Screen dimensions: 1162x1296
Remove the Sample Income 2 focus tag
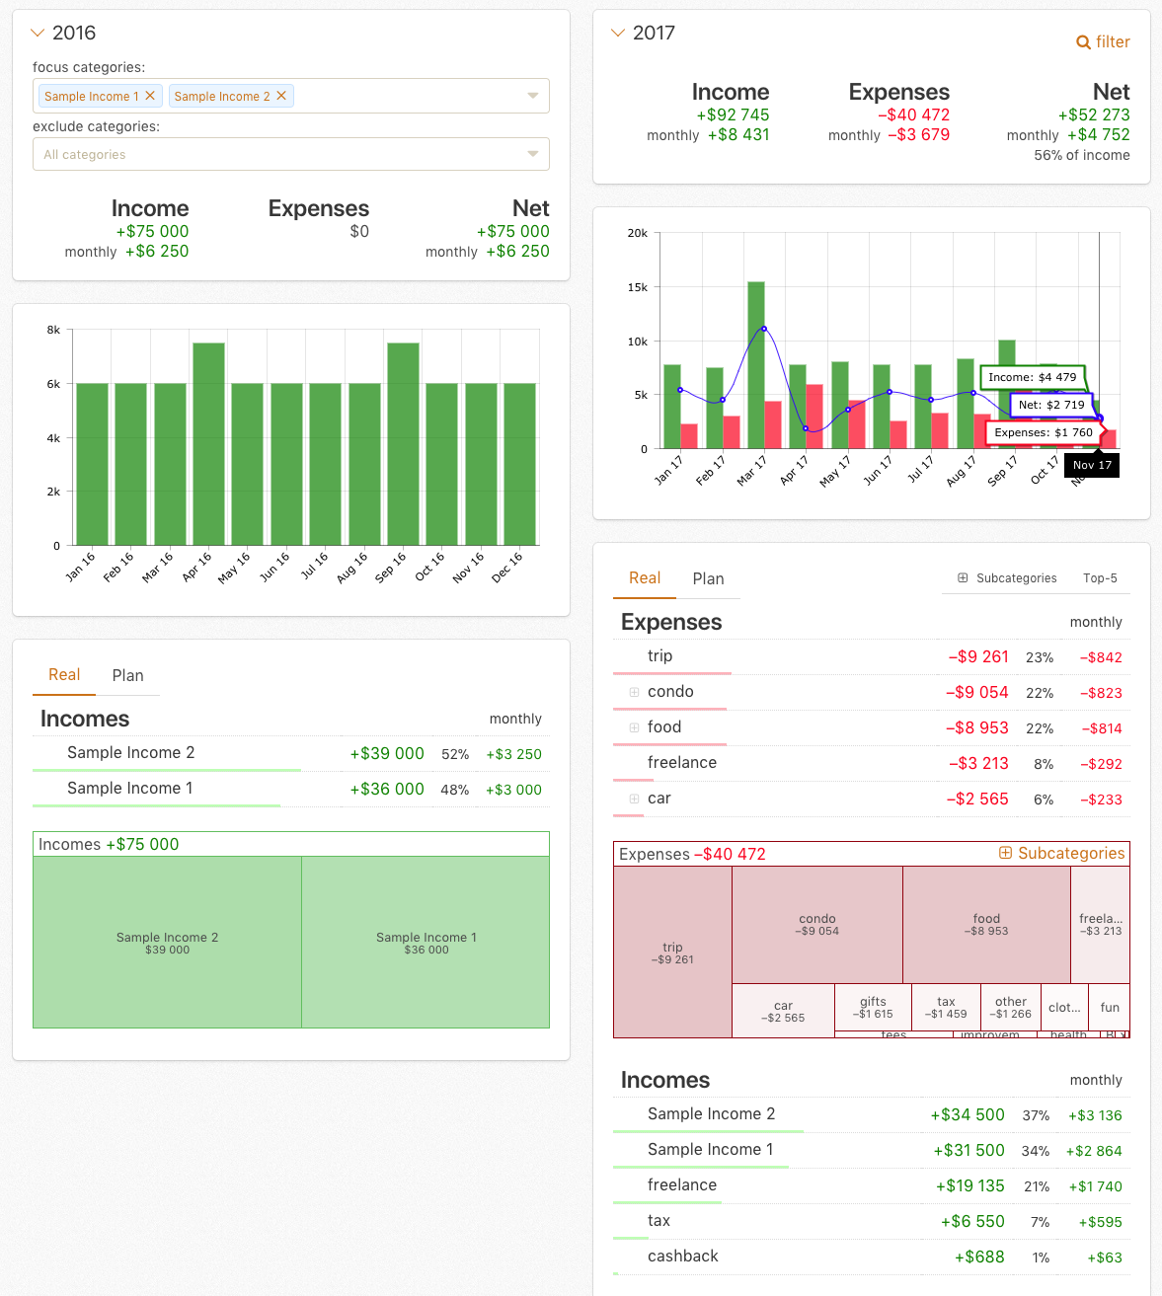[281, 96]
